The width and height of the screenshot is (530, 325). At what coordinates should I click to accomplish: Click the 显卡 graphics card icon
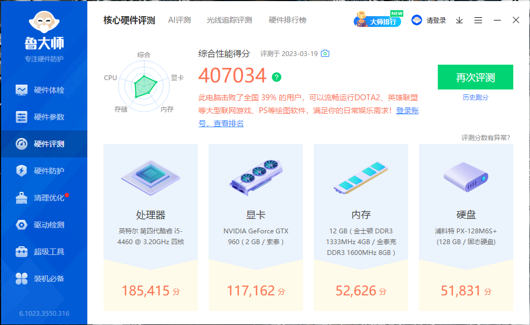256,177
